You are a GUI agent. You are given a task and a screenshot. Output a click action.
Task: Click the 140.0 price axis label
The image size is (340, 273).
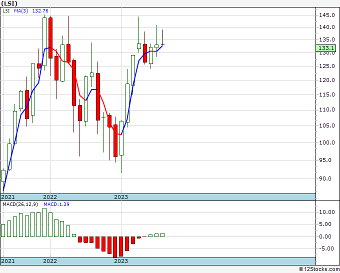327,27
